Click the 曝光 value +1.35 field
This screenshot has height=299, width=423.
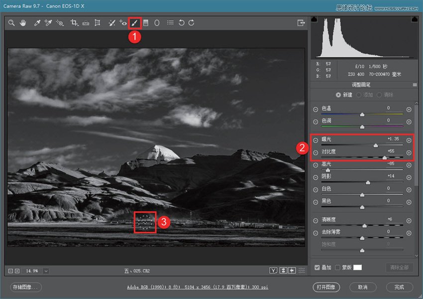click(x=393, y=139)
